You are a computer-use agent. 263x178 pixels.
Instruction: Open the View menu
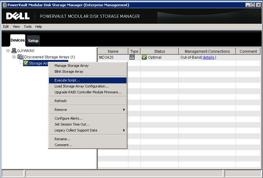click(16, 27)
